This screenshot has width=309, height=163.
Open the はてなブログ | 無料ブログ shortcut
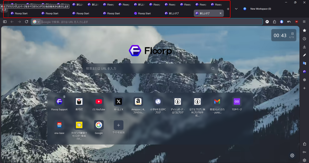coord(198,106)
